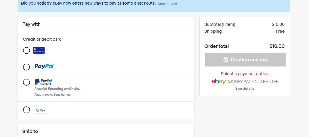Click the Google Pay icon
The height and width of the screenshot is (137, 309).
pyautogui.click(x=41, y=110)
